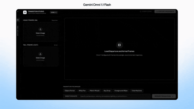Viewport: 194px width, 109px height.
Task: Click the Start Over reset icon
Action: coord(141,12)
